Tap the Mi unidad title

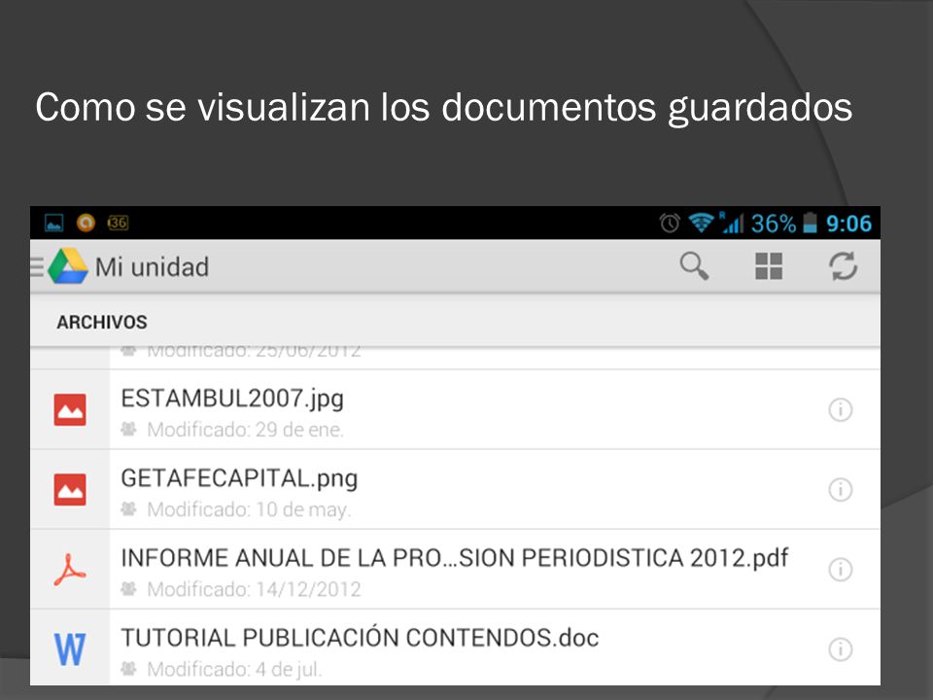point(152,266)
